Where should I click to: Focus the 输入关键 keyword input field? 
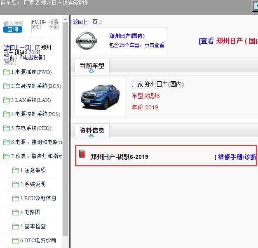[x=13, y=24]
